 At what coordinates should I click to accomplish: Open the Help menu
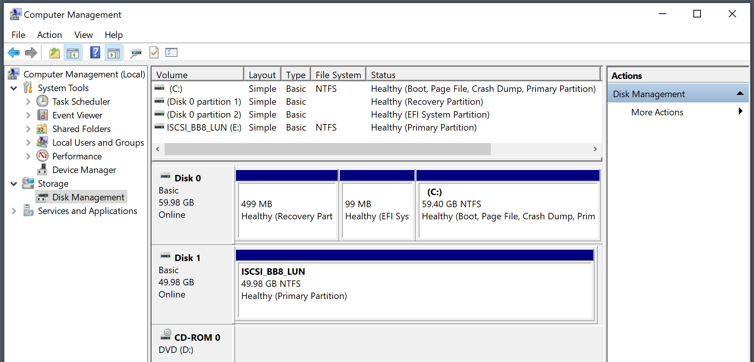click(114, 35)
